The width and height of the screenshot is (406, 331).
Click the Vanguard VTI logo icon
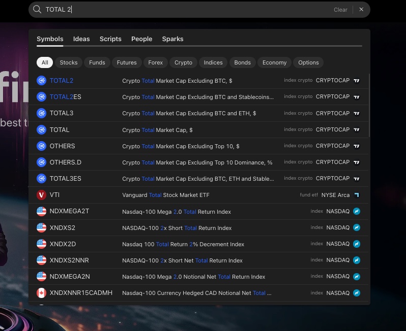click(42, 195)
